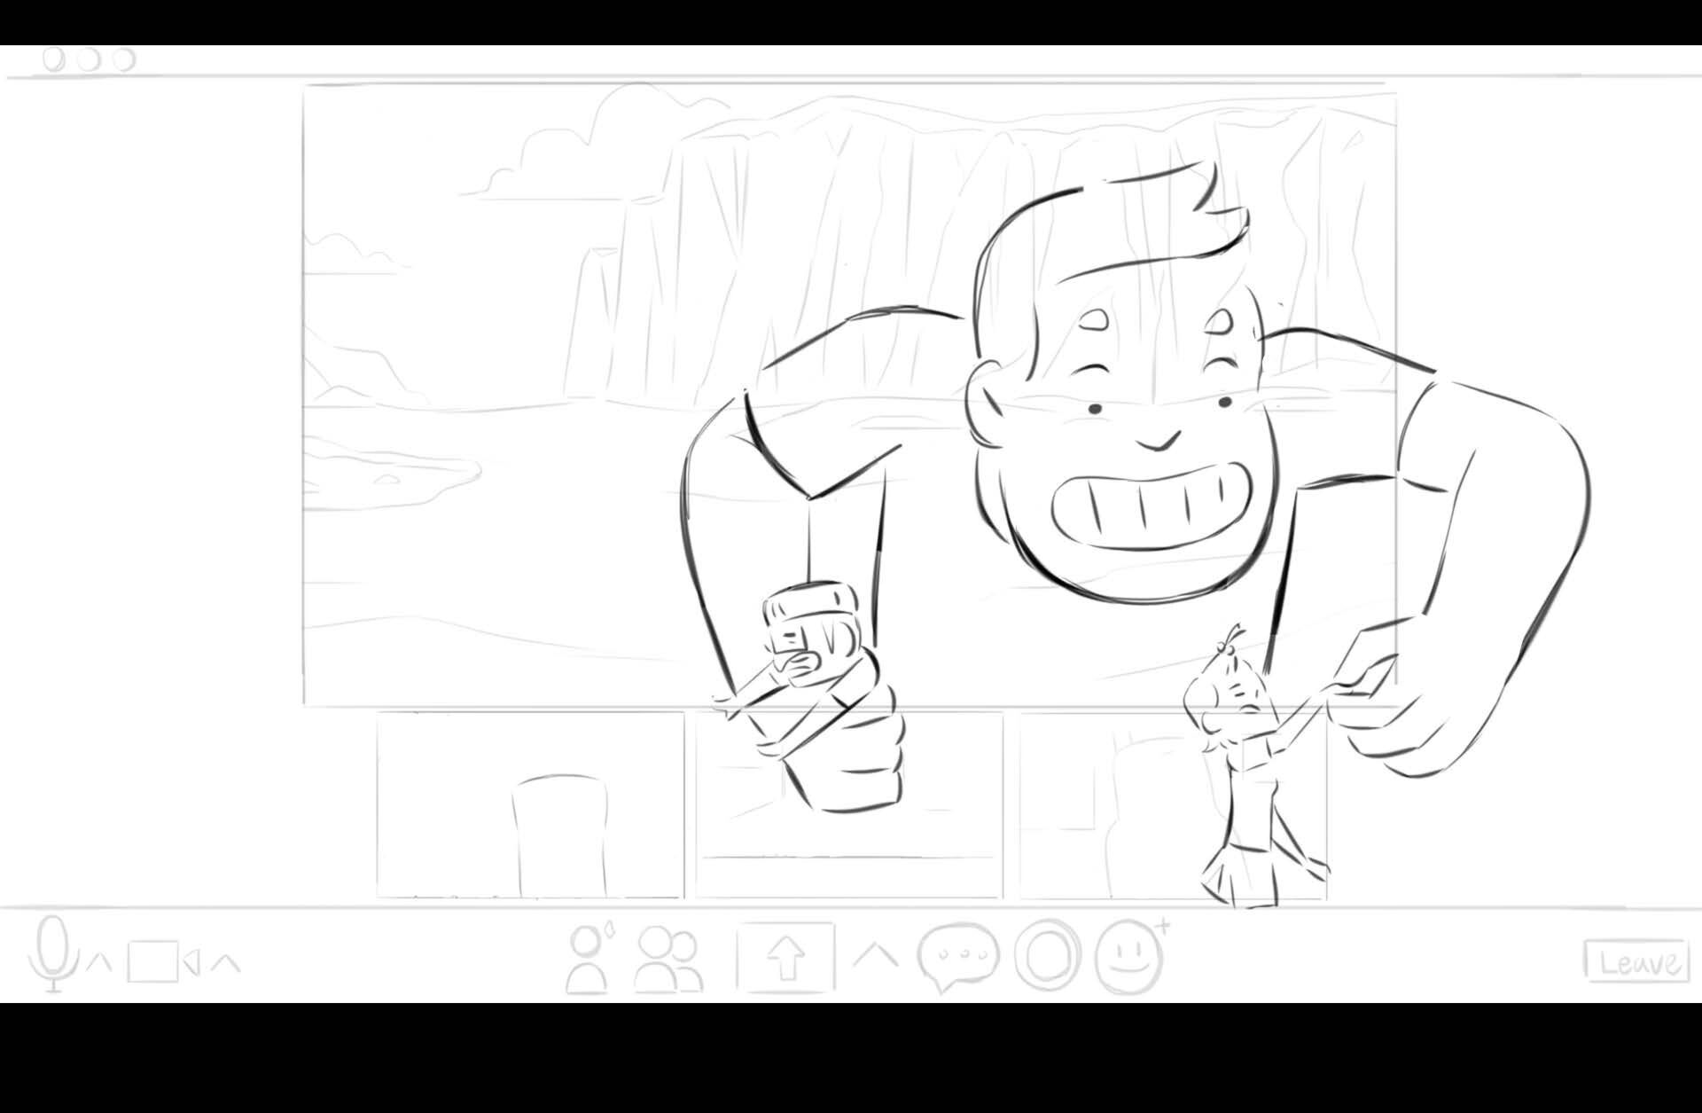The width and height of the screenshot is (1702, 1113).
Task: Select the first participant thumbnail
Action: pyautogui.click(x=530, y=805)
